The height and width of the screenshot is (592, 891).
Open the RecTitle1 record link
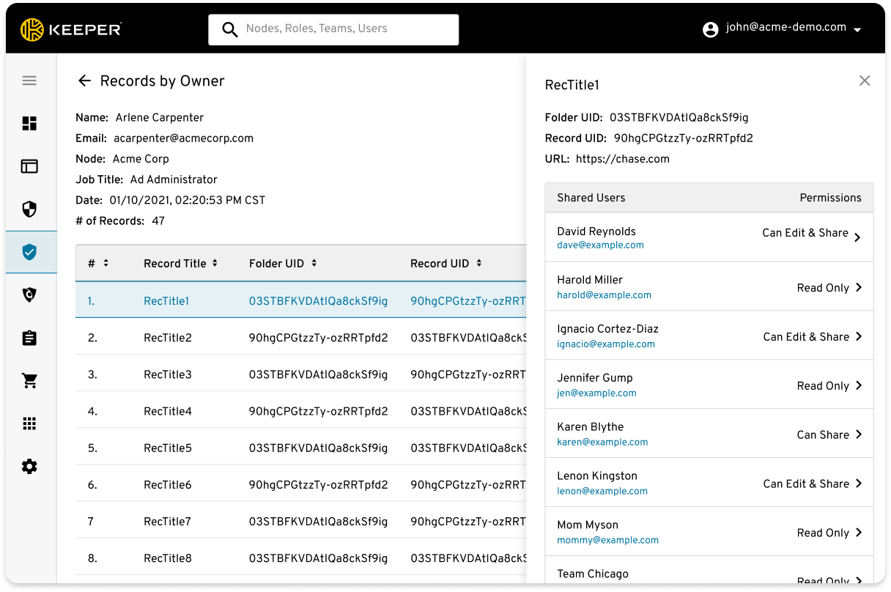coord(166,301)
